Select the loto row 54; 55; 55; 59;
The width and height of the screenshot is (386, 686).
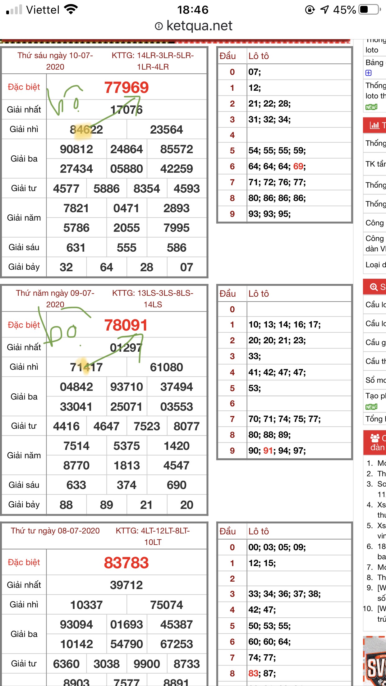277,151
